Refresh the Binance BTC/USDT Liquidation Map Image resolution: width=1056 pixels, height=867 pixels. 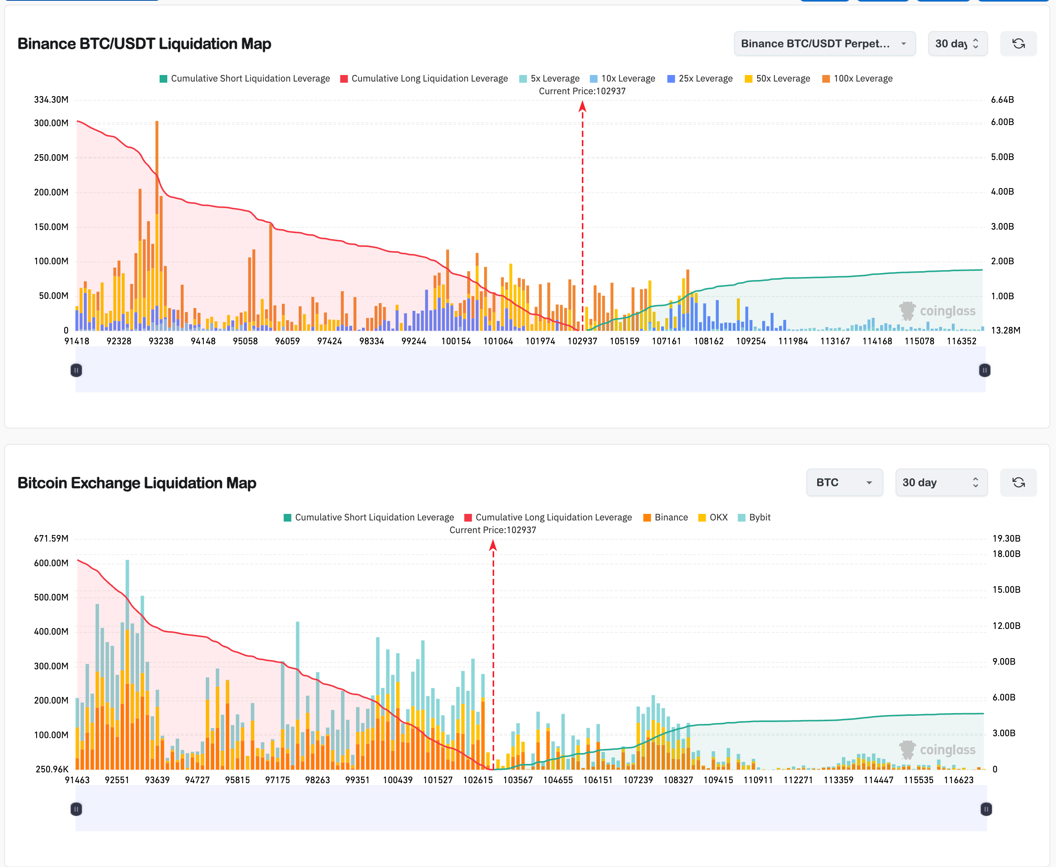[x=1018, y=44]
